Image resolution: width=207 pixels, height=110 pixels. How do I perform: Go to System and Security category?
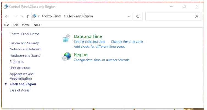(x=24, y=43)
